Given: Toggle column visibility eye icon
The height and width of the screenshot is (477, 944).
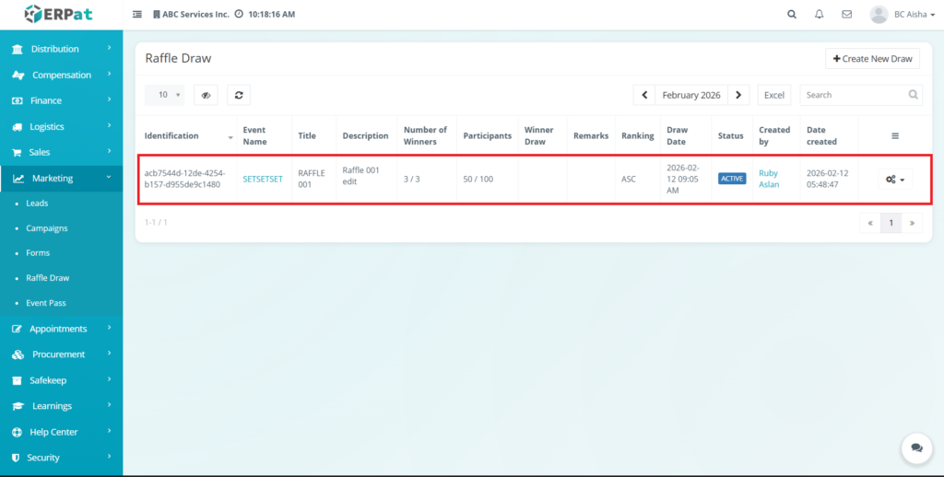Looking at the screenshot, I should 206,95.
